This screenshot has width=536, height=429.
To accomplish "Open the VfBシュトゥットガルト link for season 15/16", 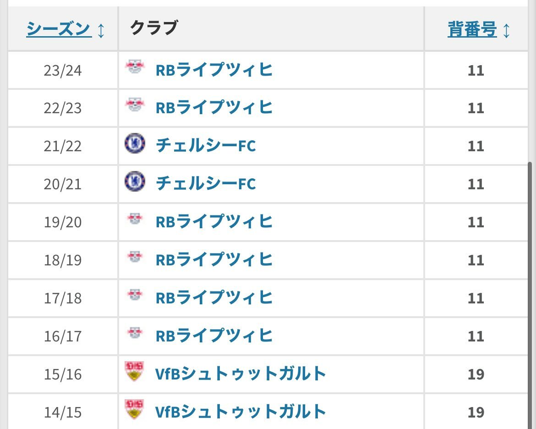I will (x=241, y=374).
